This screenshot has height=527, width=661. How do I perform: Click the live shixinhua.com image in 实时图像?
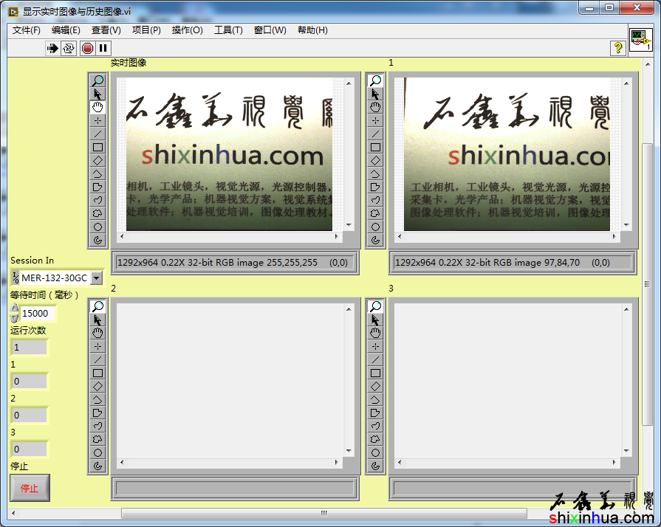230,154
